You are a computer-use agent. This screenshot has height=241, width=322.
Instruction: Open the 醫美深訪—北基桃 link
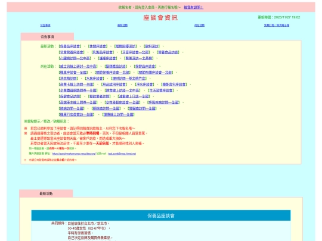(x=139, y=58)
